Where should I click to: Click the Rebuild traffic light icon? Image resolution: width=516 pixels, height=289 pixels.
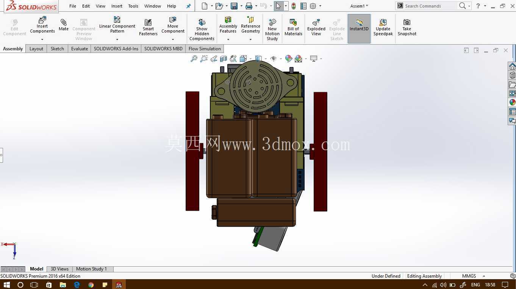[294, 6]
